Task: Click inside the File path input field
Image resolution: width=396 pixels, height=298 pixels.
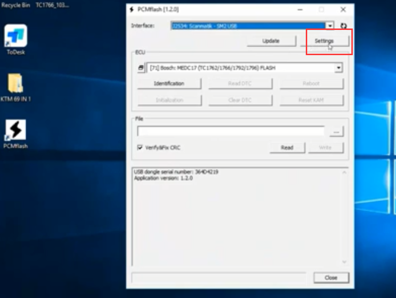Action: [x=231, y=131]
